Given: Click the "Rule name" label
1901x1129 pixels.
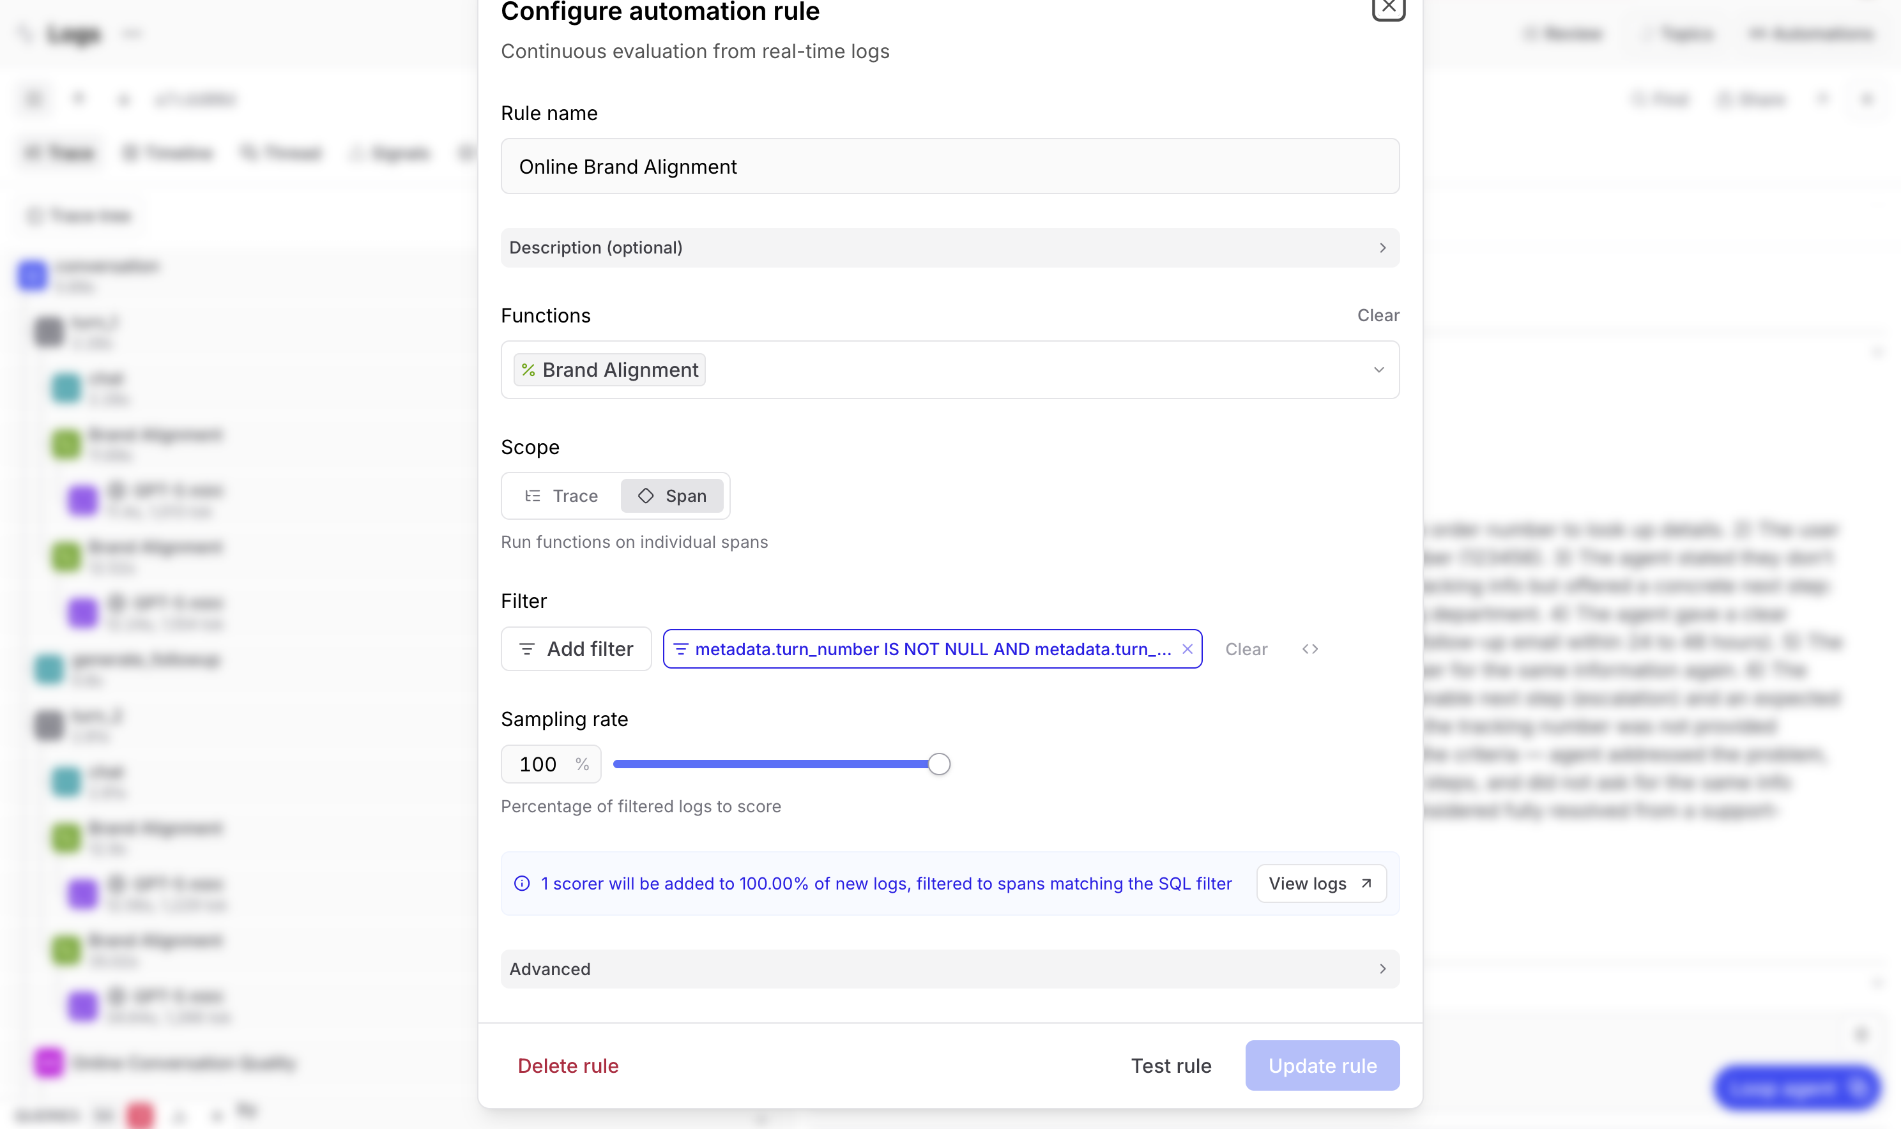Looking at the screenshot, I should [x=549, y=114].
